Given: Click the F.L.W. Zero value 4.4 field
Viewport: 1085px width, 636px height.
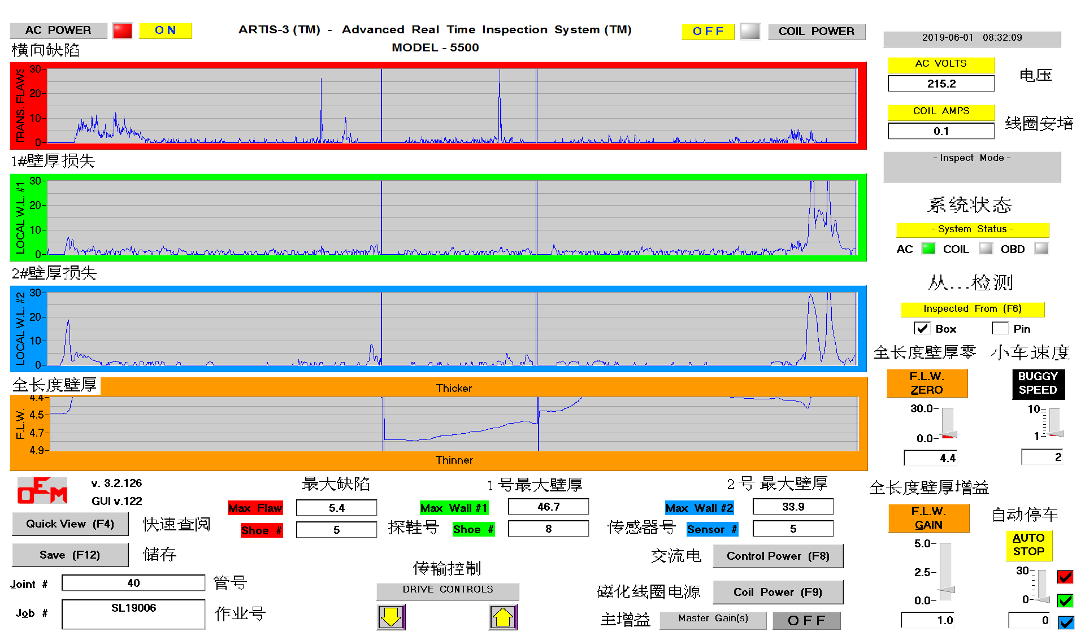Looking at the screenshot, I should click(931, 458).
